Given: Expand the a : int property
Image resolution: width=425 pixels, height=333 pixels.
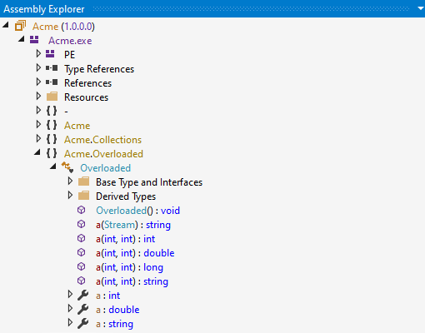Looking at the screenshot, I should point(70,294).
